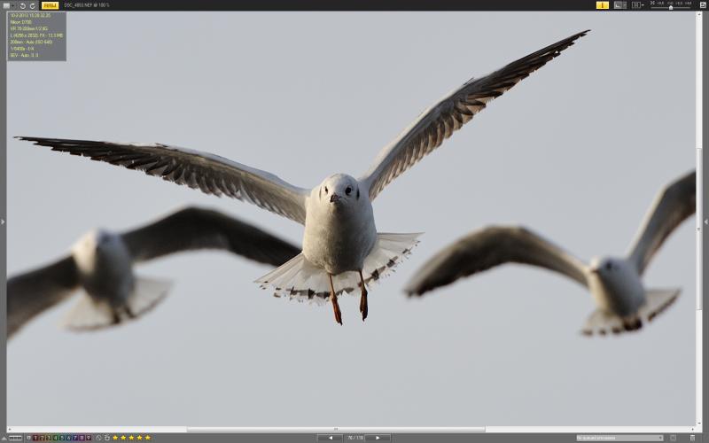
Task: Go to previous image
Action: click(x=330, y=438)
